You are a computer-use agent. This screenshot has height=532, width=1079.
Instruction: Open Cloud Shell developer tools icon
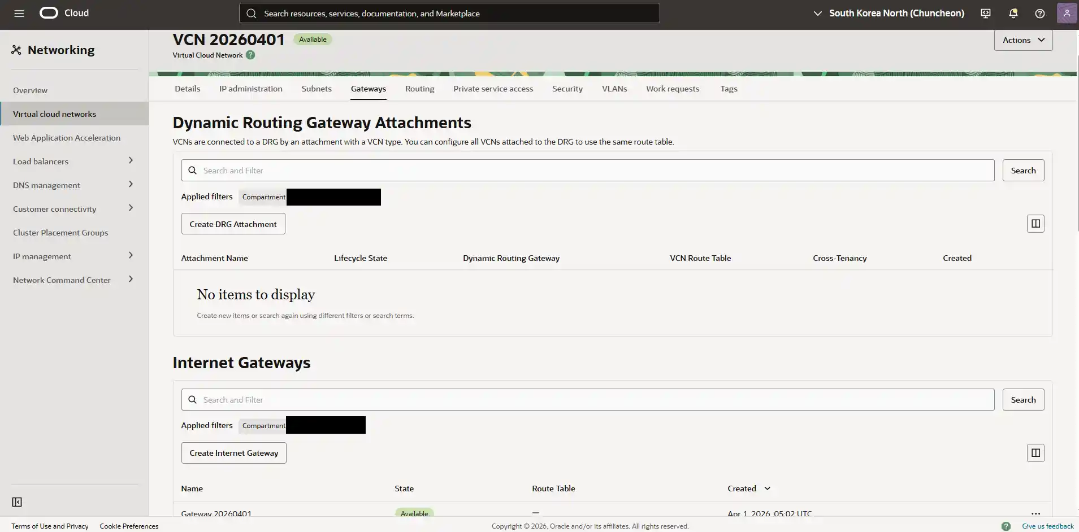point(986,14)
